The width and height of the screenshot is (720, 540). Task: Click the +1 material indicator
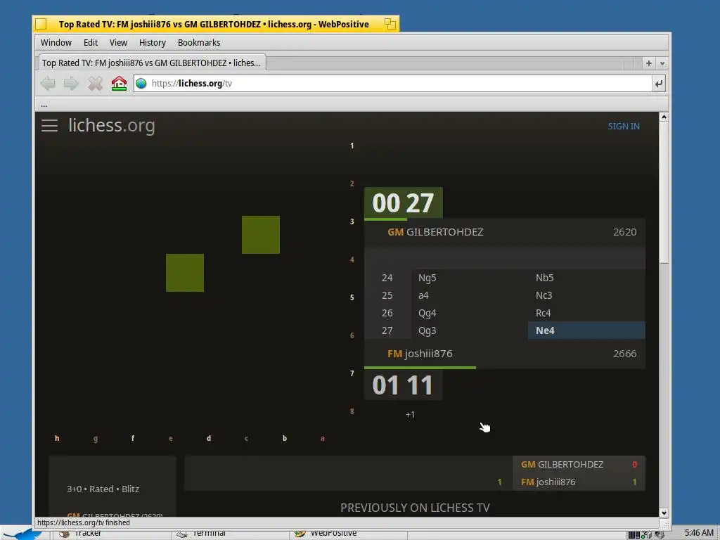(410, 415)
